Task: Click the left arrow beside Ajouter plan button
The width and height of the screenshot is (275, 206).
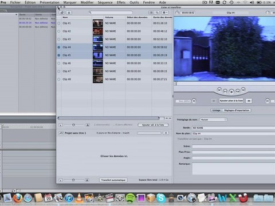Action: click(214, 101)
